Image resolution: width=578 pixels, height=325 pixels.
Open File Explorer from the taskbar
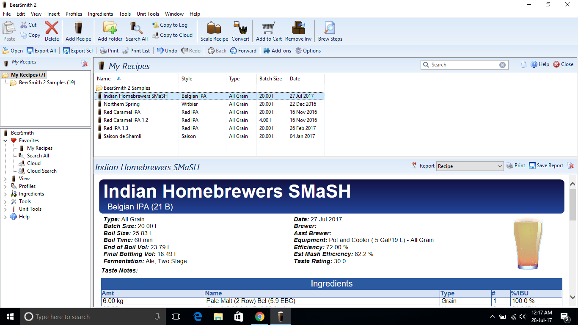[218, 317]
